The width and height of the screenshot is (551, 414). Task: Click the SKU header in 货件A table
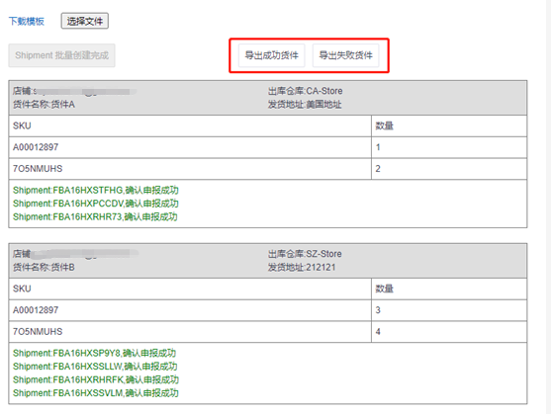coord(22,125)
